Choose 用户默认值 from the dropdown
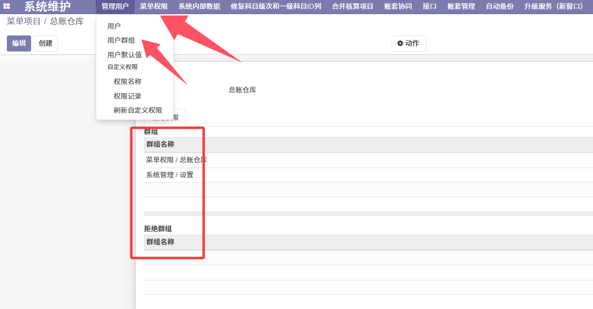The image size is (593, 309). pyautogui.click(x=124, y=55)
